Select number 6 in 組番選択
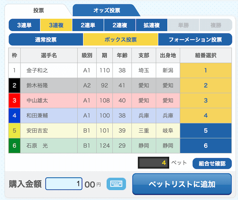238x200 pixels. (206, 146)
